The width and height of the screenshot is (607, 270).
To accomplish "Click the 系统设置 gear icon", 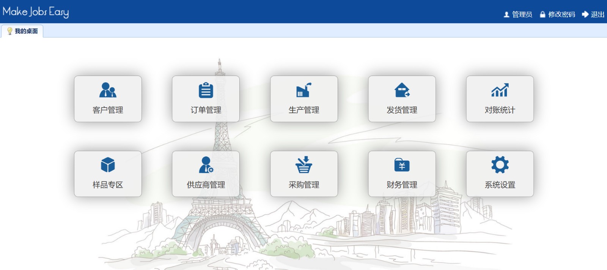I will [500, 165].
